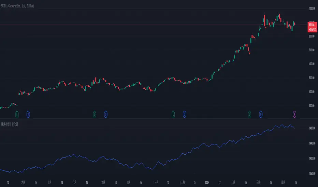This screenshot has width=318, height=187.
Task: Open the earnings marker in late November
Action: [x=173, y=114]
